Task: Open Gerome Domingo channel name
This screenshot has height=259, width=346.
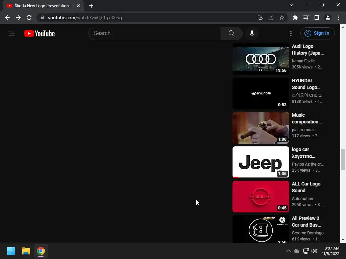Action: (307, 233)
